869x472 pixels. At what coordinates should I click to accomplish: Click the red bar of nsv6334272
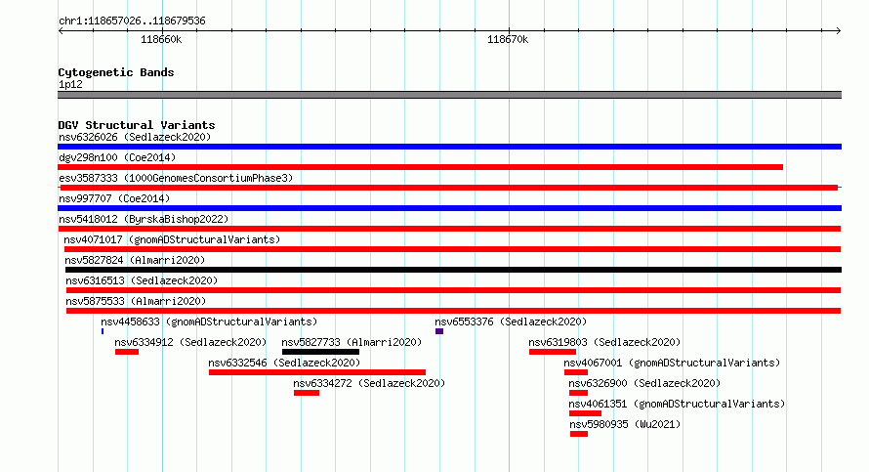tap(307, 393)
